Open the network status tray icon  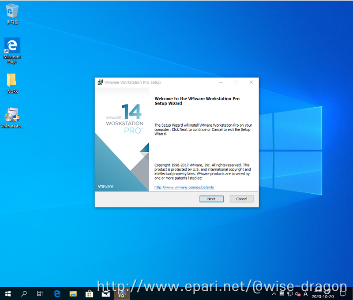[x=290, y=294]
